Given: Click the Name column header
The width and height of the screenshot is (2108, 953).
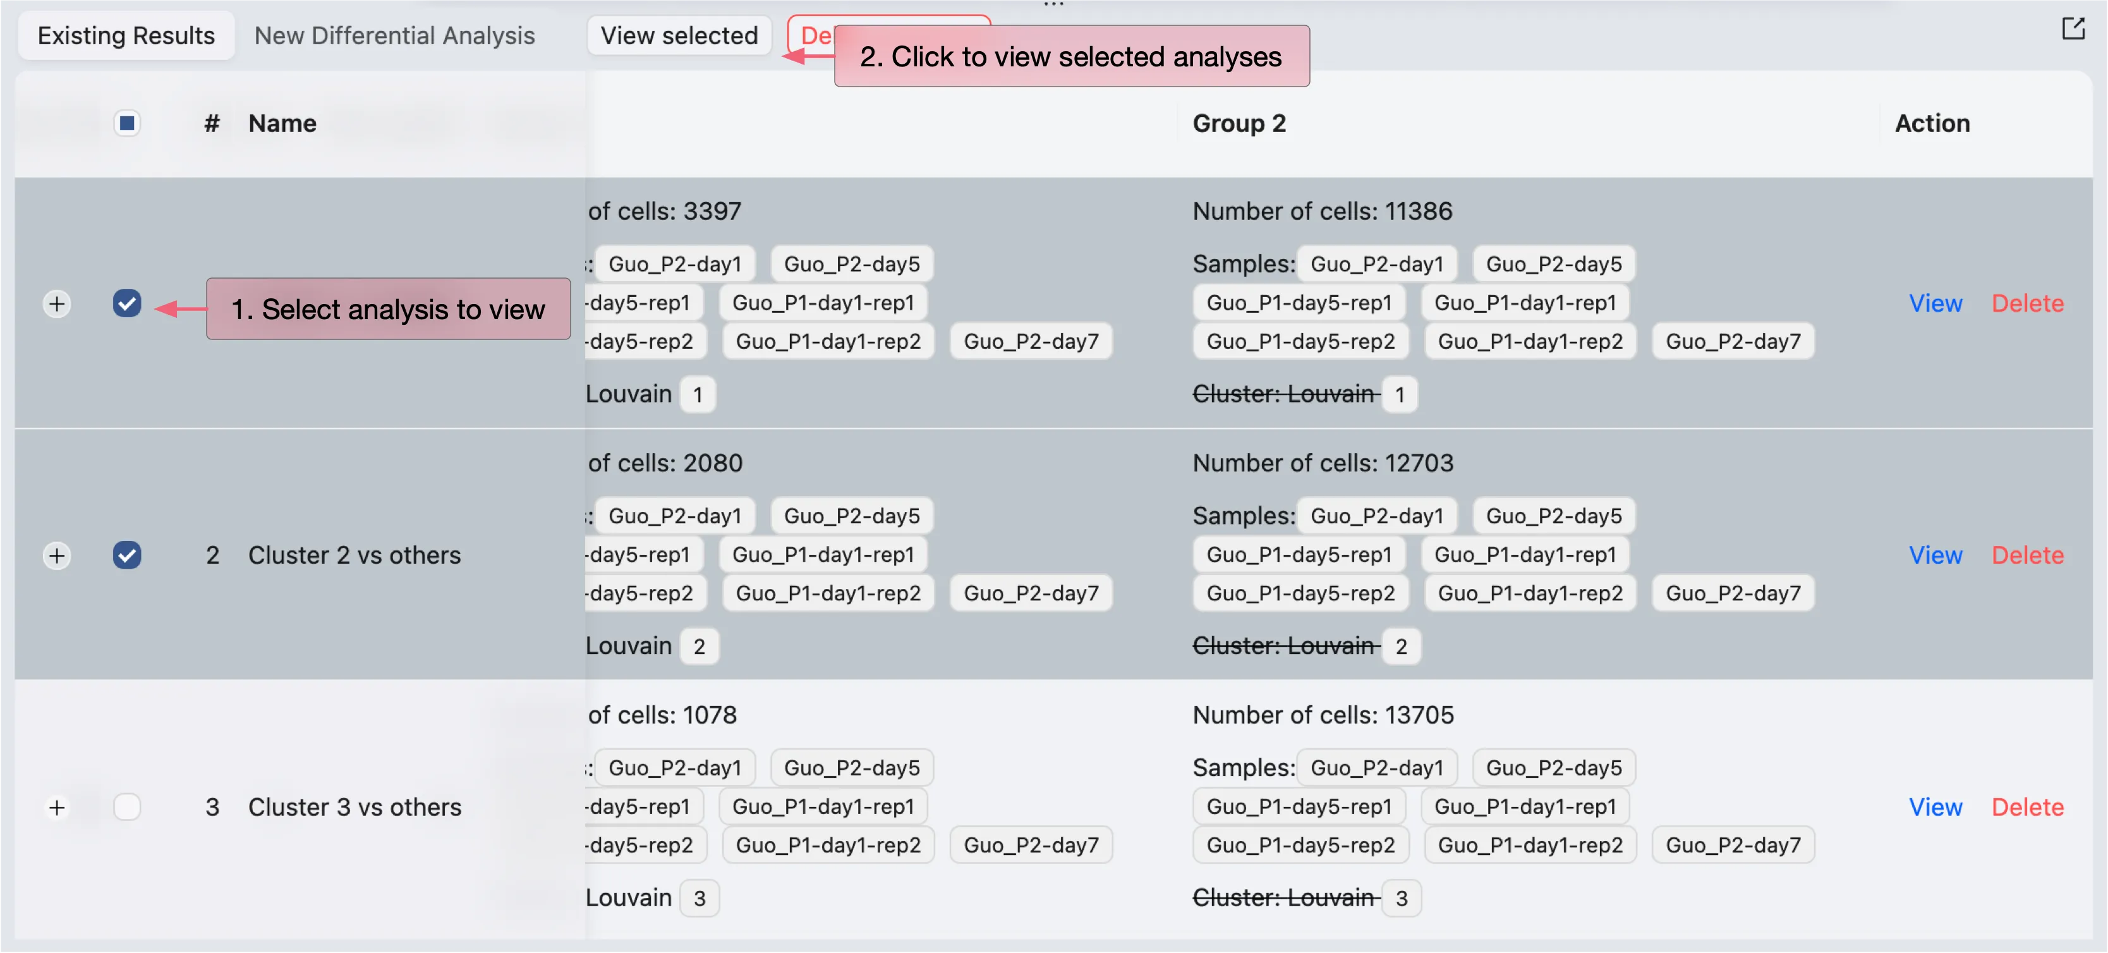Looking at the screenshot, I should 282,124.
